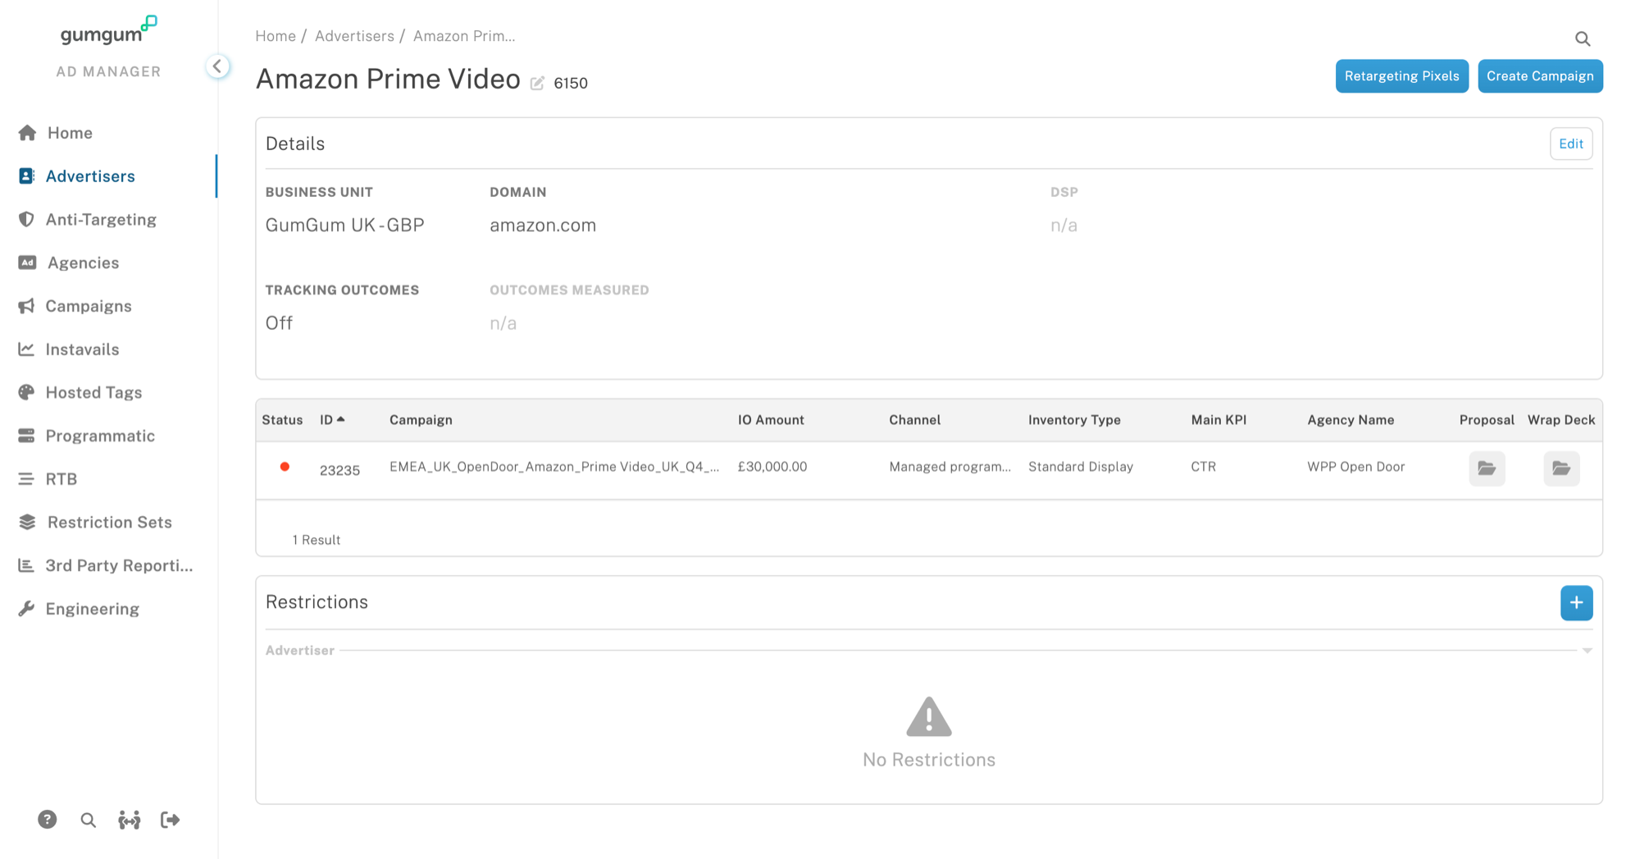1640x859 pixels.
Task: Collapse the sidebar with chevron button
Action: pyautogui.click(x=217, y=66)
